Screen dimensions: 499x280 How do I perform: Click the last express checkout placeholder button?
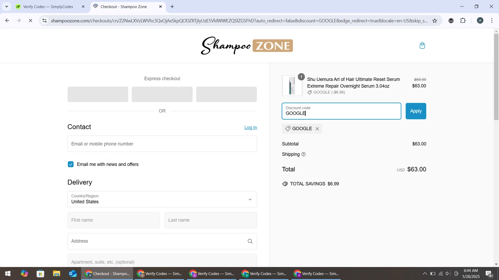coord(226,94)
